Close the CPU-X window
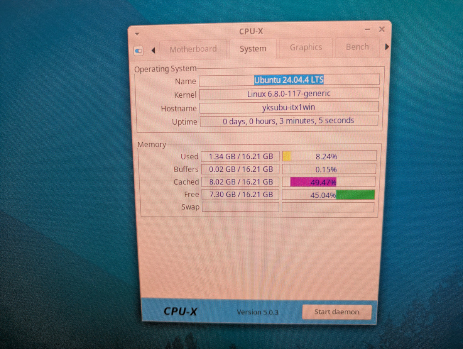This screenshot has width=463, height=349. 382,29
